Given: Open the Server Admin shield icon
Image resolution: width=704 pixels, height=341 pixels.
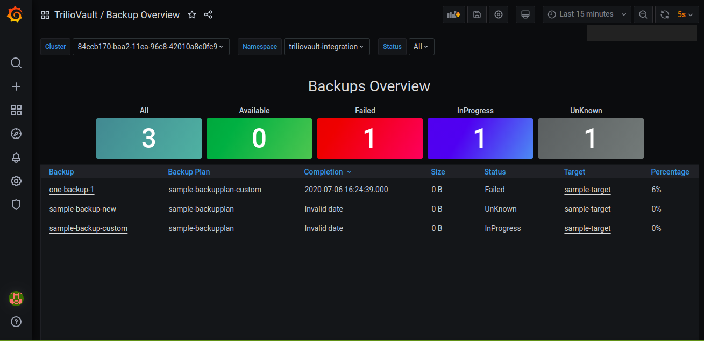Looking at the screenshot, I should tap(16, 205).
